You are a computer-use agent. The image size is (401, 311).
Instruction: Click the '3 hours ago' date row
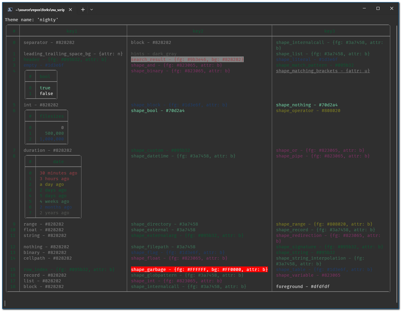pos(54,179)
